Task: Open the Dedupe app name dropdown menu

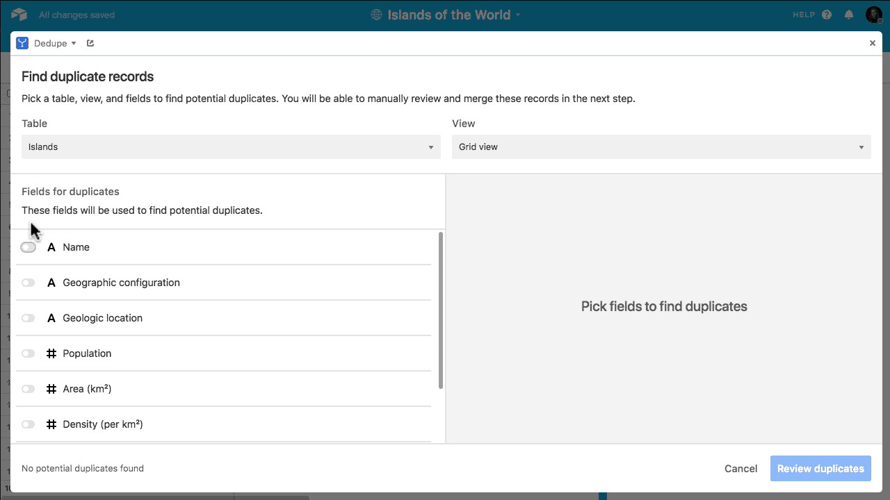Action: tap(55, 43)
